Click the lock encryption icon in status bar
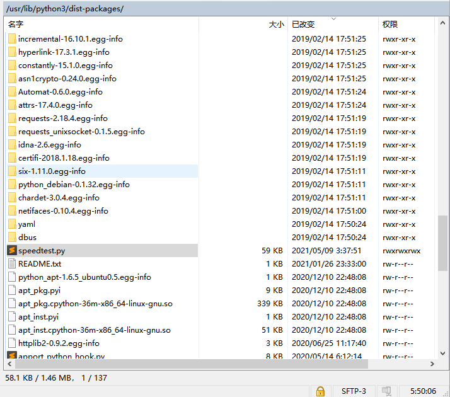This screenshot has height=397, width=450. 320,391
